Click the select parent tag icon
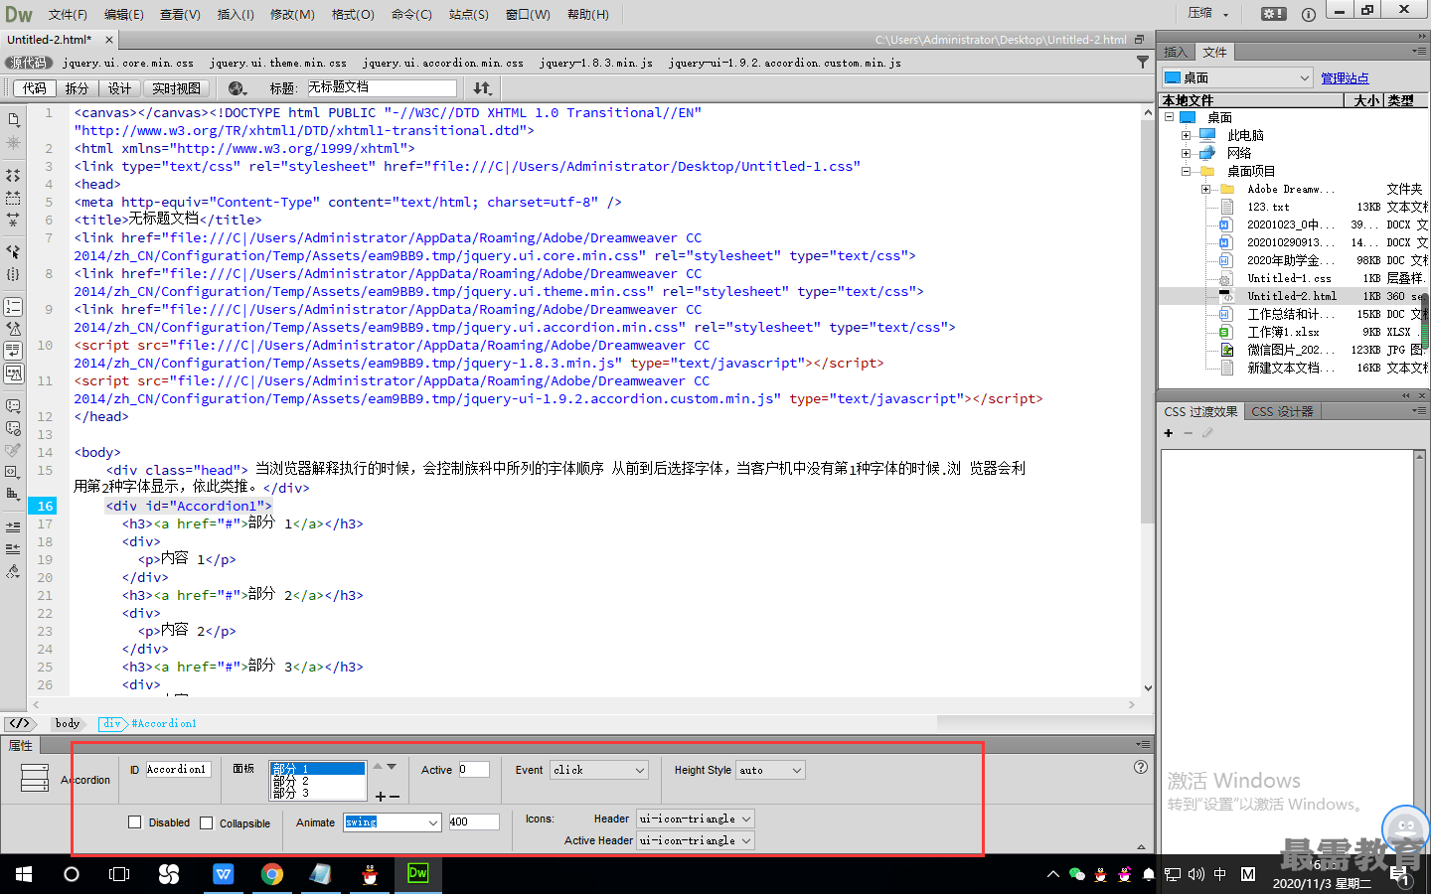 click(13, 252)
